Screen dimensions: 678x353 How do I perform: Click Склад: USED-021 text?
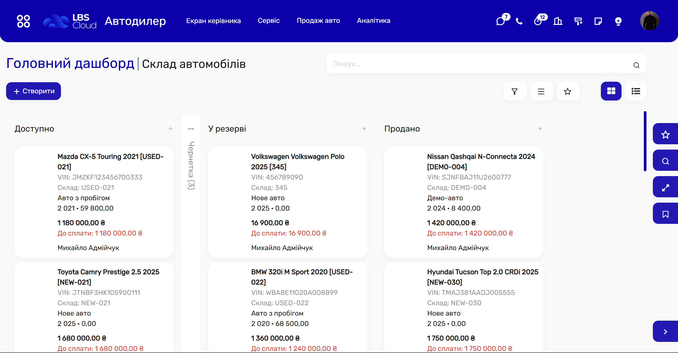86,188
